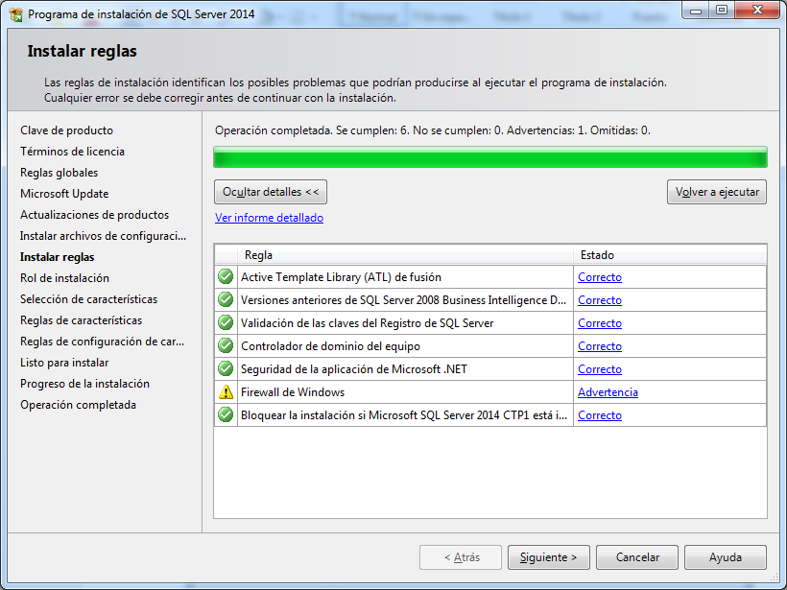Click the Ayuda button
The width and height of the screenshot is (787, 590).
coord(726,557)
